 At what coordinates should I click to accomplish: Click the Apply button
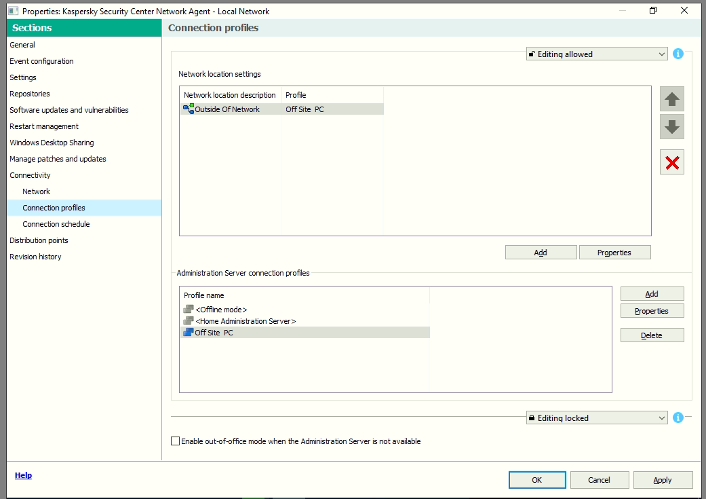pos(663,479)
